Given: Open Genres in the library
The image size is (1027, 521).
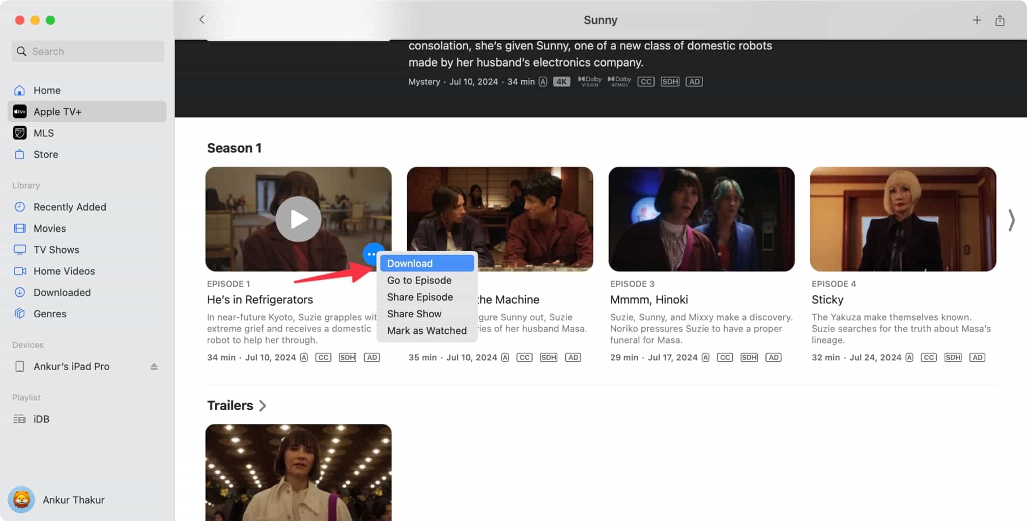Looking at the screenshot, I should point(87,314).
